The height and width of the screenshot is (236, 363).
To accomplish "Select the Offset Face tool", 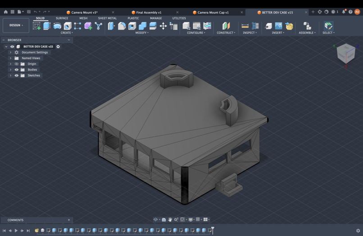I will click(x=153, y=26).
